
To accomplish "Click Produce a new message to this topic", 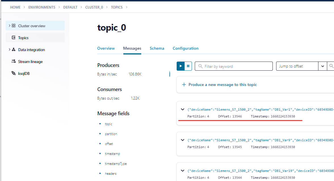I will [x=223, y=85].
